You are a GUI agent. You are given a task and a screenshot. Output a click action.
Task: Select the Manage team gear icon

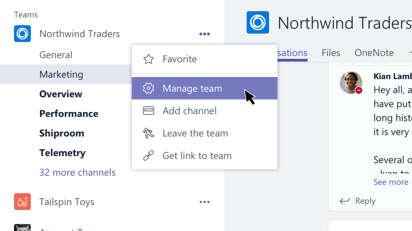(149, 88)
